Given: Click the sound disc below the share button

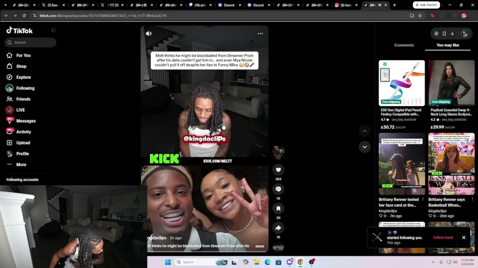Looking at the screenshot, I should [x=278, y=248].
